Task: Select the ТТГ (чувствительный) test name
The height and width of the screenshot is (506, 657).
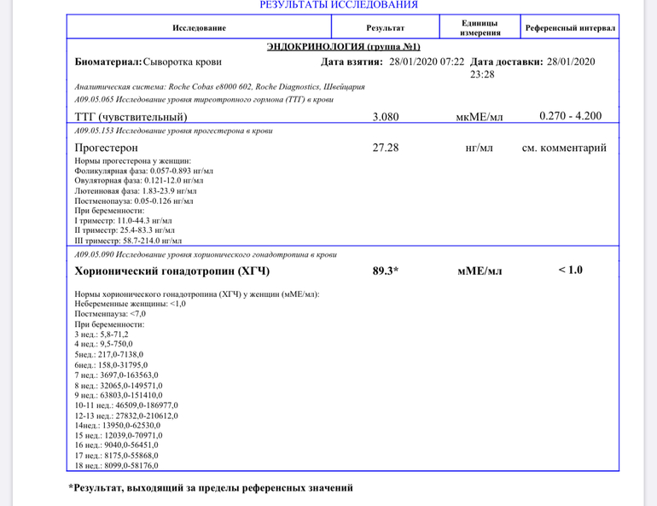Action: click(x=131, y=117)
